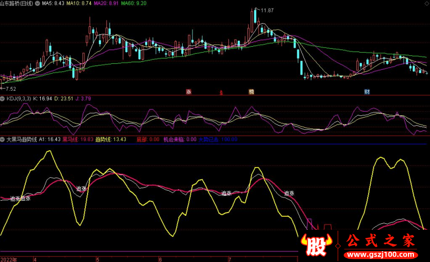Screen dimensions: 430x262
Task: Click the 山东路桥(日线) chart title
Action: [16, 3]
